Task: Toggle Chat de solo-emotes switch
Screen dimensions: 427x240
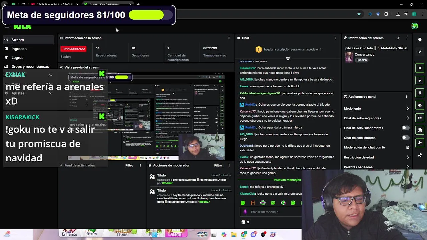Action: point(405,138)
